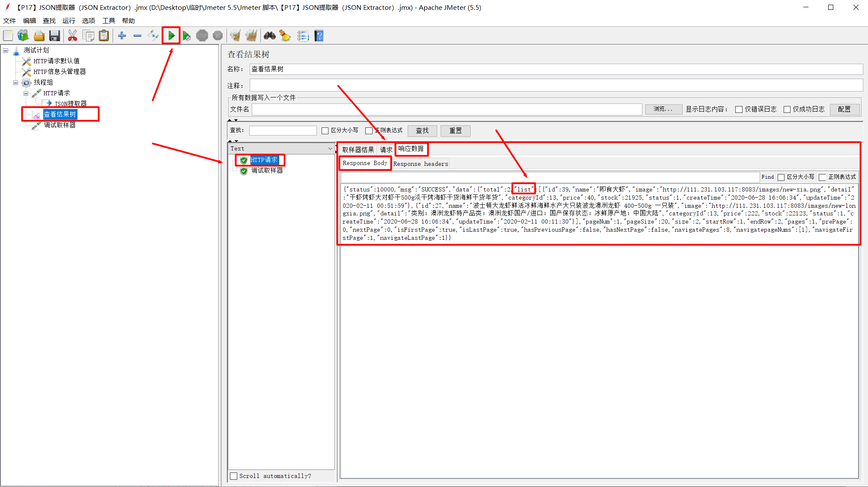This screenshot has width=868, height=487.
Task: Collapse the 测试计划 tree node
Action: (6, 50)
